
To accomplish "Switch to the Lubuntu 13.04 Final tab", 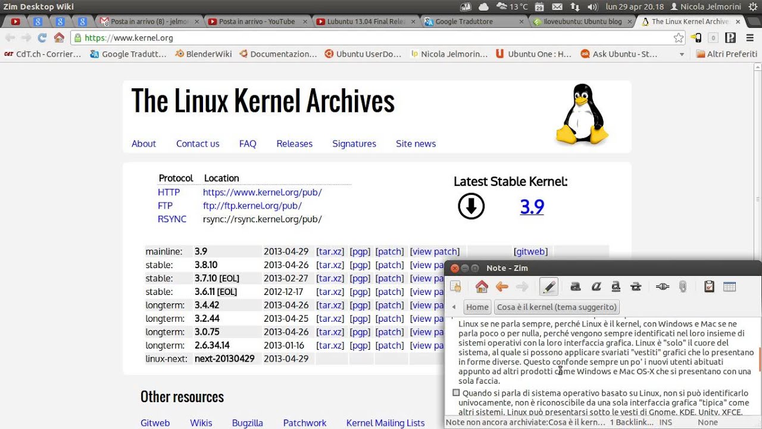I will (366, 21).
